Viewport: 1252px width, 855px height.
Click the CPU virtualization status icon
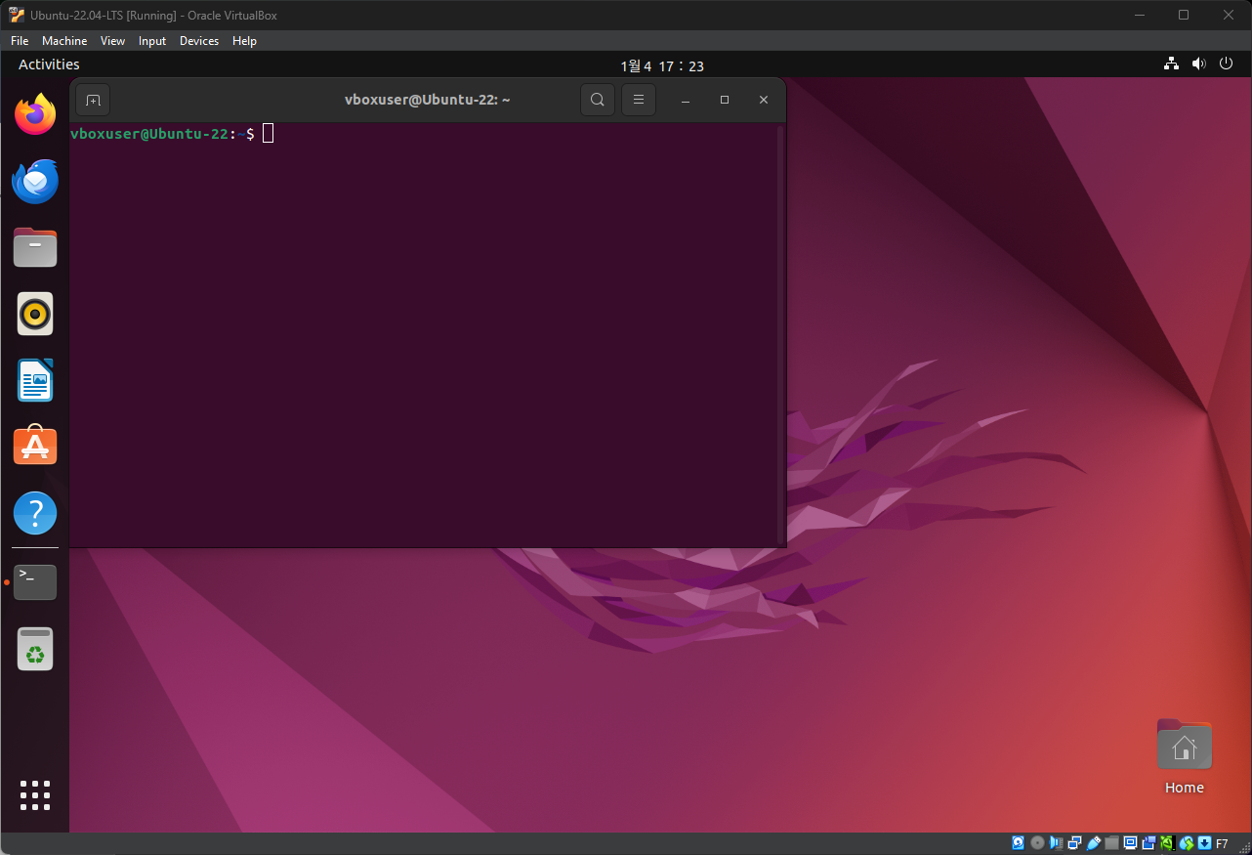coord(1168,842)
